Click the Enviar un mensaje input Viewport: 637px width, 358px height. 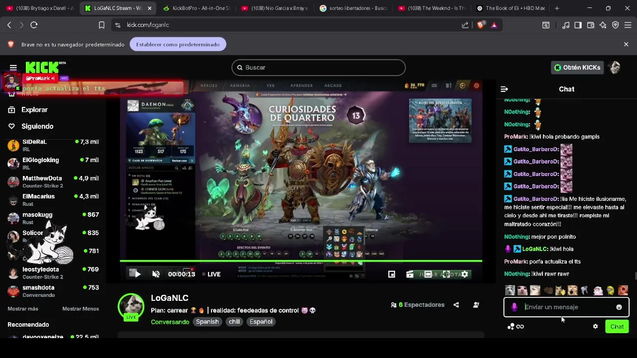click(566, 307)
